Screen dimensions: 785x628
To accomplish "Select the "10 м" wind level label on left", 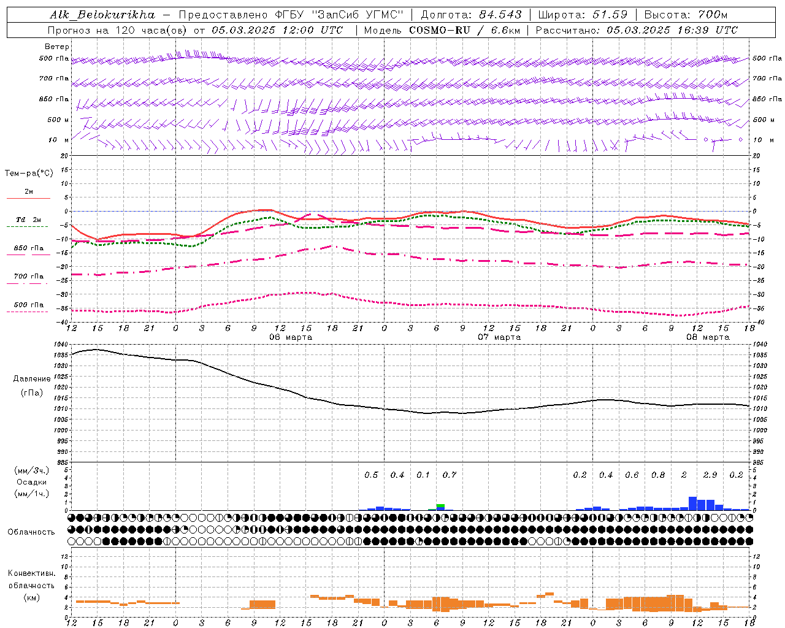I will pos(59,140).
